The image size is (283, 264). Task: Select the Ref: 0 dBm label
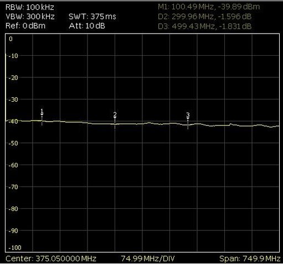(x=25, y=26)
